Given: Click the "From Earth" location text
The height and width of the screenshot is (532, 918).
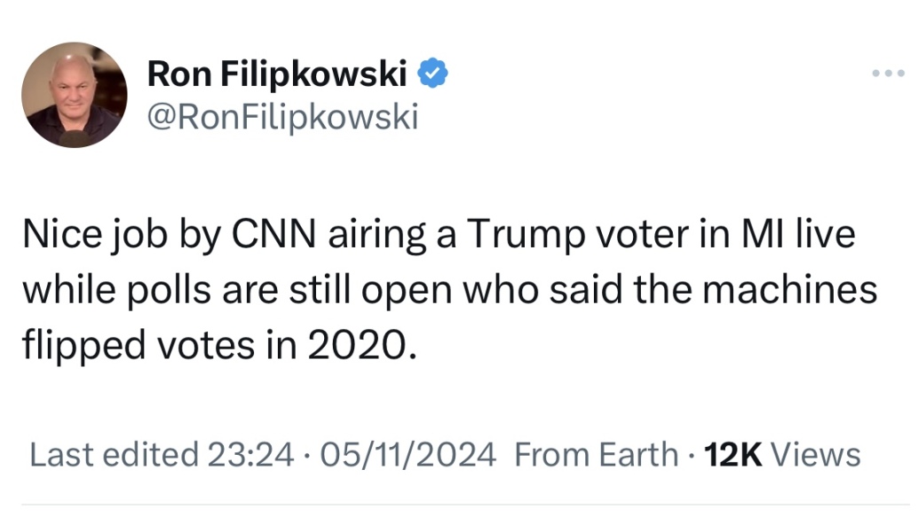Looking at the screenshot, I should coord(596,455).
